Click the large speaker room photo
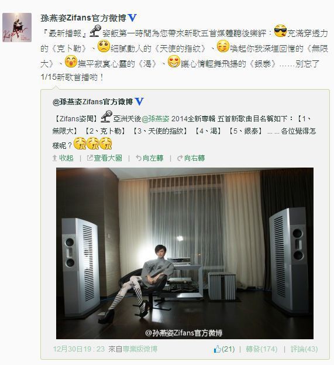The width and height of the screenshot is (334, 365). click(x=185, y=253)
